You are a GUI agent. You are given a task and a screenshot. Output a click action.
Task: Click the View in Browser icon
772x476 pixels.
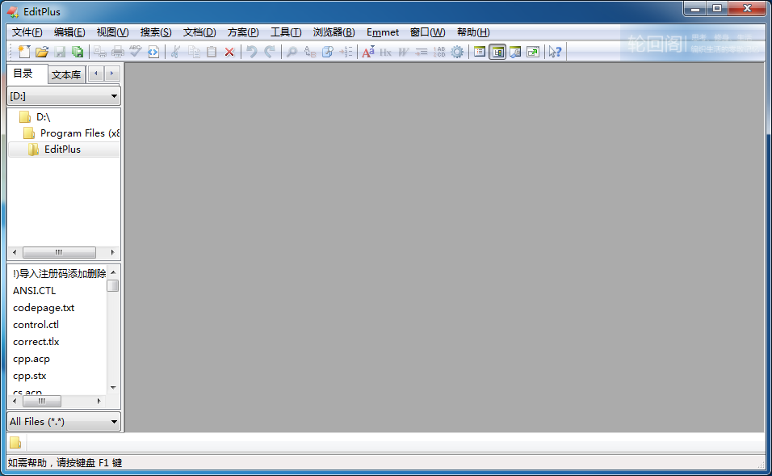click(x=153, y=52)
